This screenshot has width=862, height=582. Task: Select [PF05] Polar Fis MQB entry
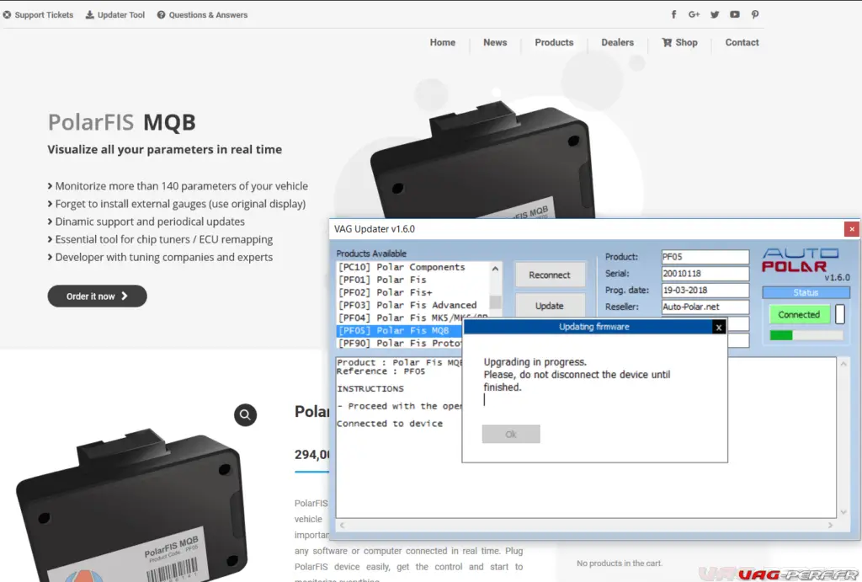click(x=400, y=331)
